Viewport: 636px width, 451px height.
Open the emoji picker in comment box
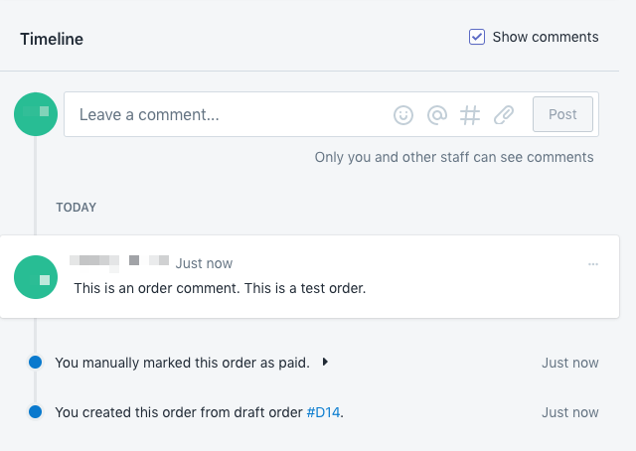pyautogui.click(x=402, y=115)
